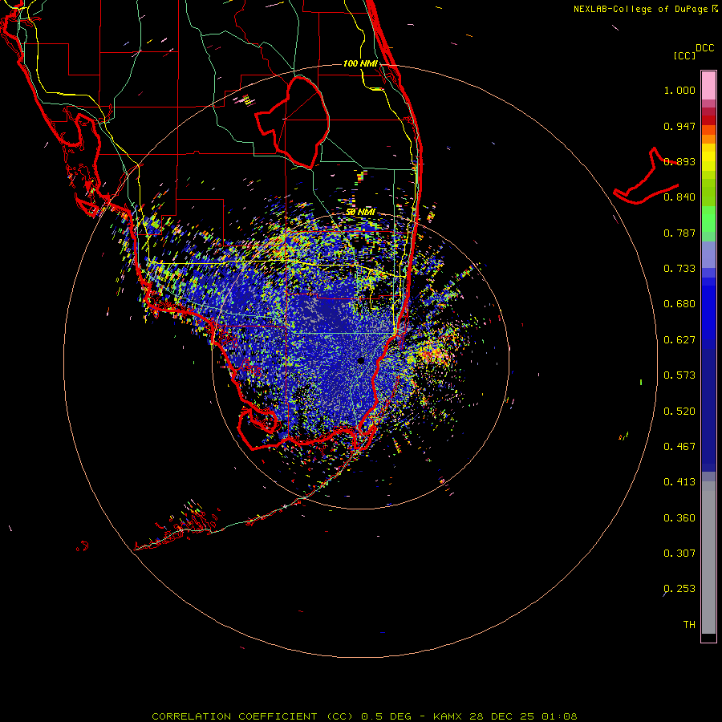Click the [CC] units label
This screenshot has height=722, width=722.
point(684,55)
